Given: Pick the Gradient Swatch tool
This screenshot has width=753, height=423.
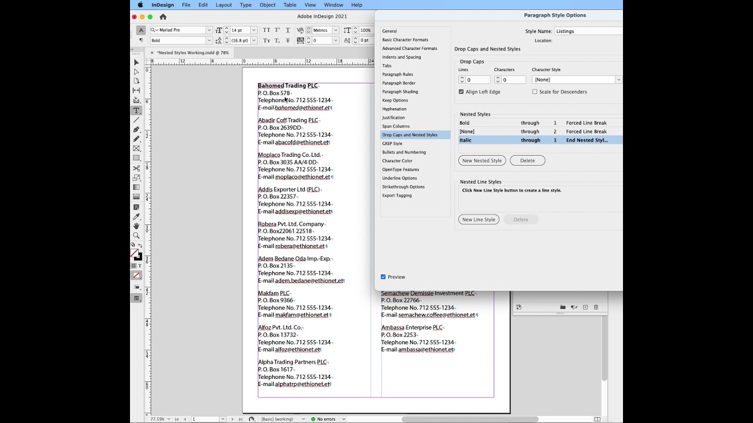Looking at the screenshot, I should [x=136, y=187].
